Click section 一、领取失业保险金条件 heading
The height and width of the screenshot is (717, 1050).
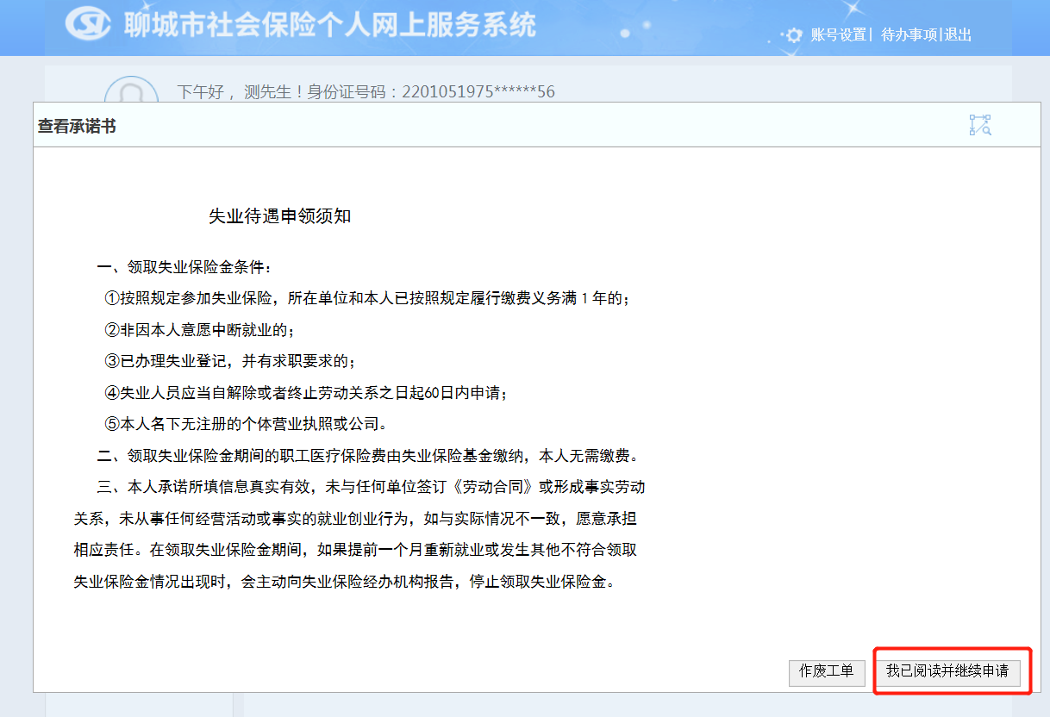[x=184, y=267]
